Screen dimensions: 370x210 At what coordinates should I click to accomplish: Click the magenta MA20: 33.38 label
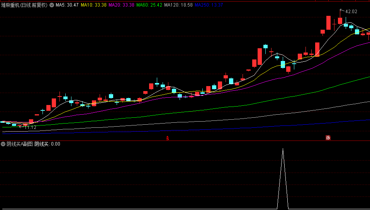pos(121,5)
